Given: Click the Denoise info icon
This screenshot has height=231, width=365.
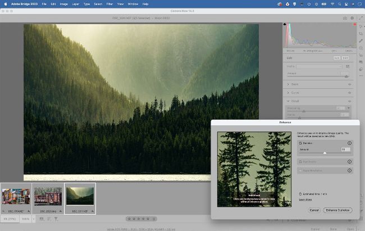Looking at the screenshot, I should pos(349,143).
